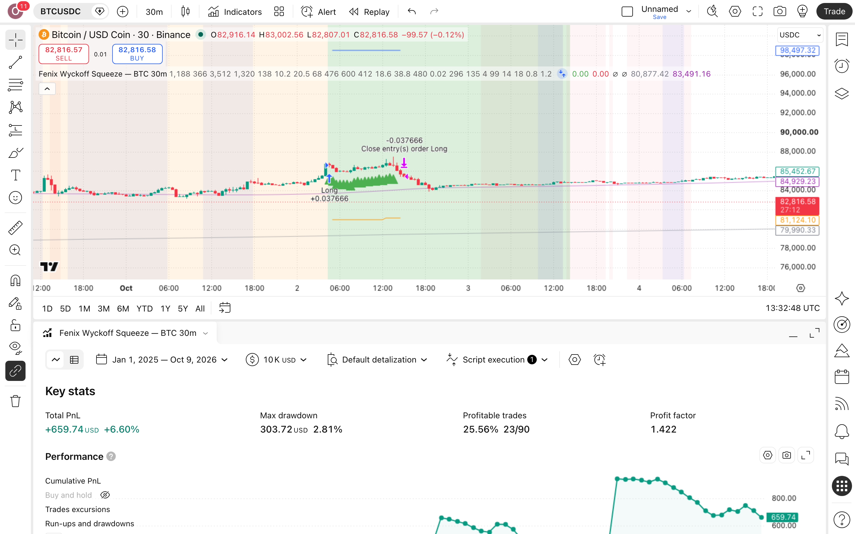Select the trend line drawing tool

point(15,63)
